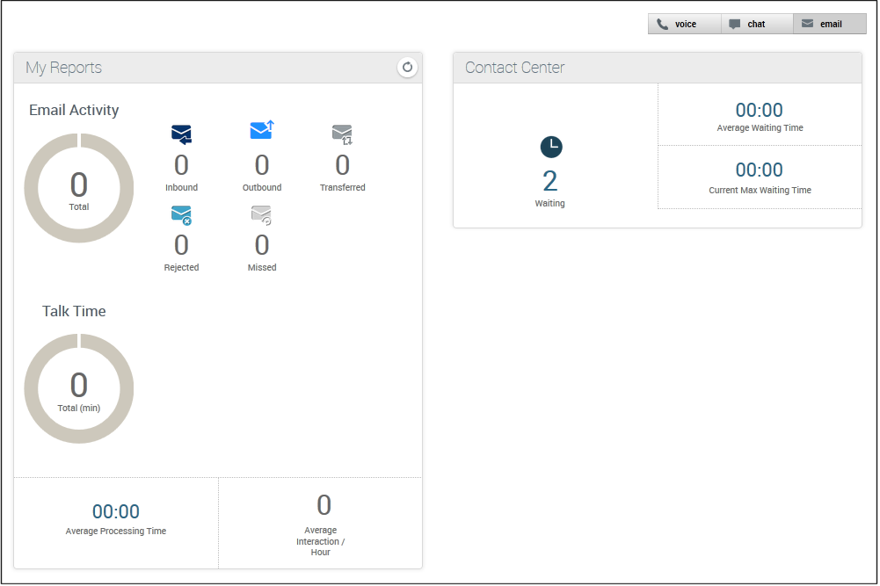Click the Average Interaction per Hour value
880x586 pixels.
point(324,505)
